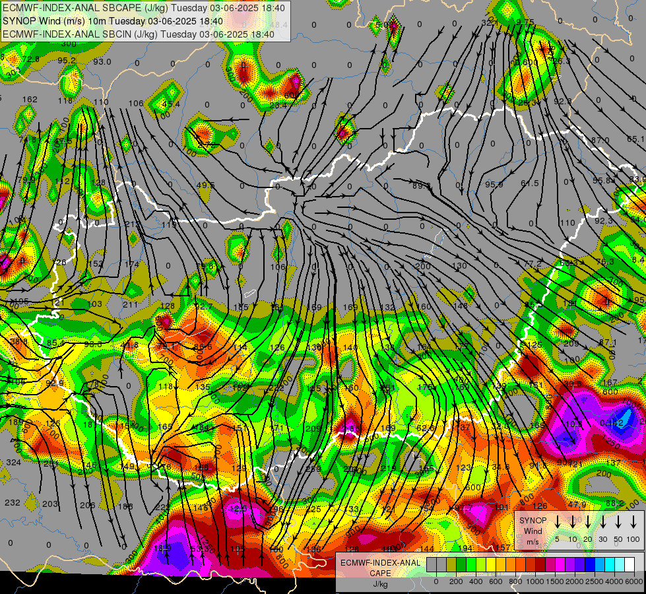Click the map value 225

tap(313, 509)
